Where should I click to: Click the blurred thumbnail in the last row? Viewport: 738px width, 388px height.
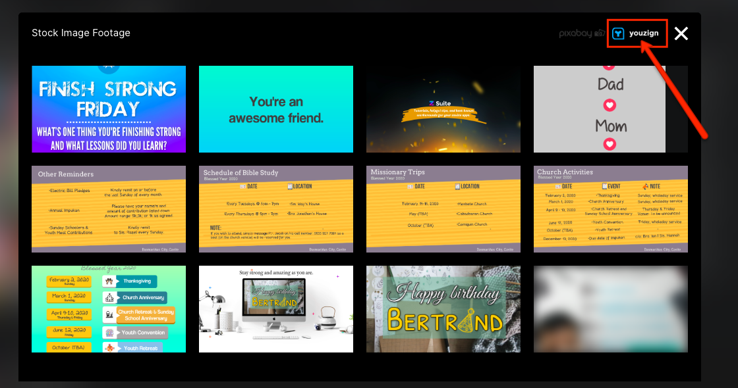coord(610,309)
